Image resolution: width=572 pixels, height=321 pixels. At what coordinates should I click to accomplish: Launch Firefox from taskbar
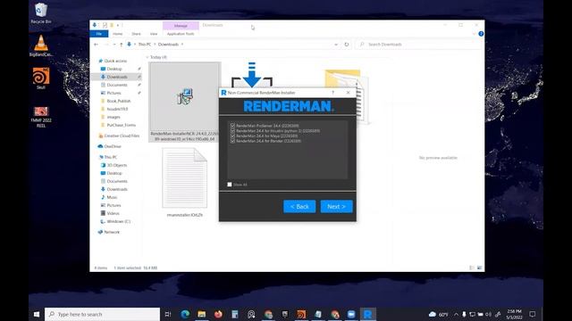point(218,314)
